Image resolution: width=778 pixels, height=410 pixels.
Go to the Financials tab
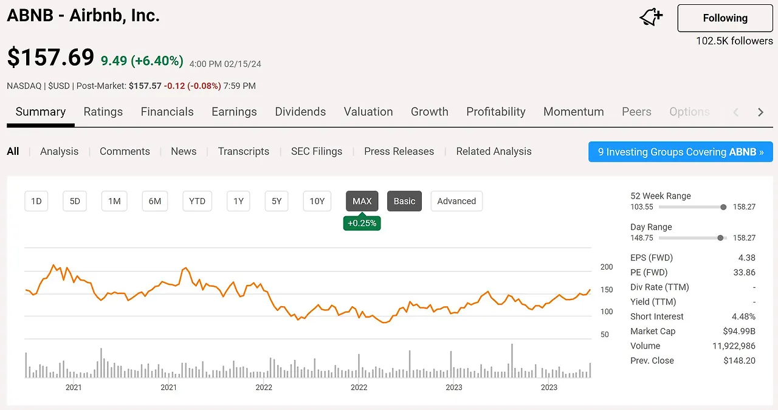[167, 112]
